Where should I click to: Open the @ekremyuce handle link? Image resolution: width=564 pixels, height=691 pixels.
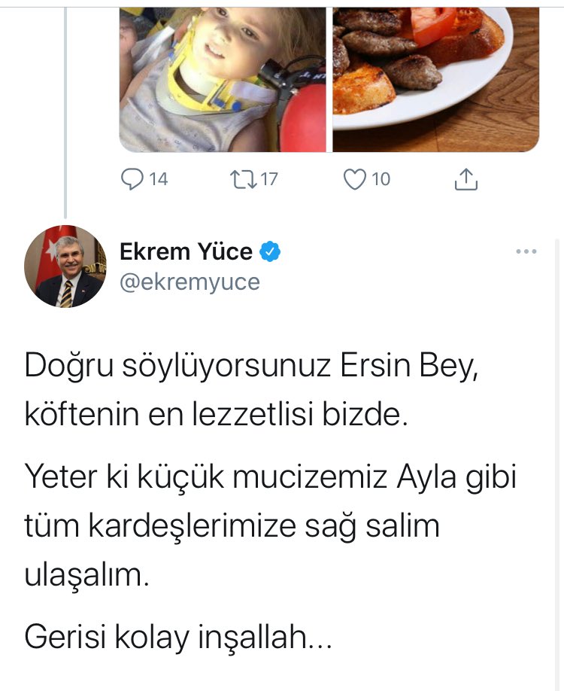coord(190,282)
